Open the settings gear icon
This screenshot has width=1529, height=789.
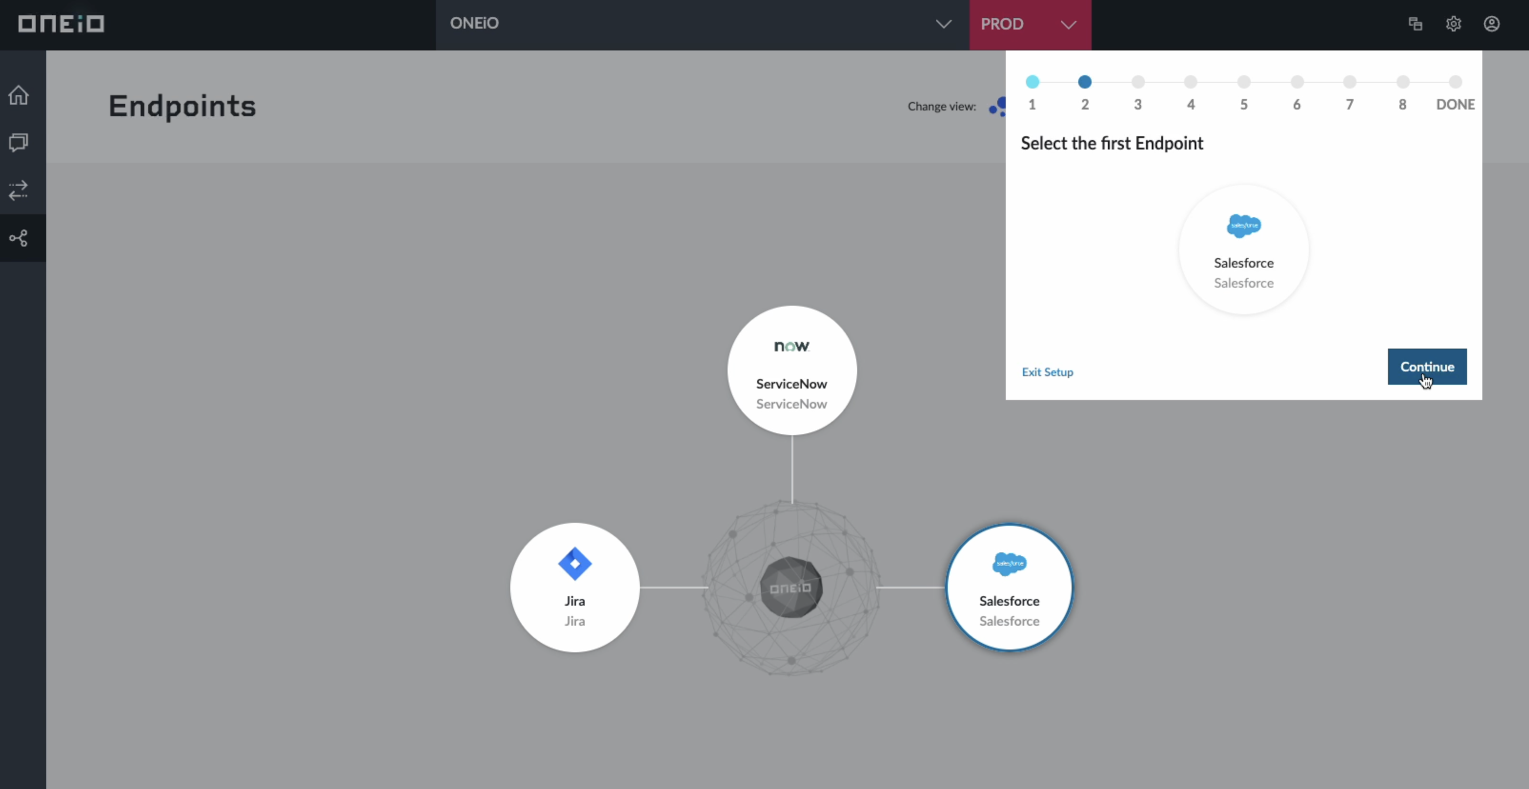pos(1454,24)
